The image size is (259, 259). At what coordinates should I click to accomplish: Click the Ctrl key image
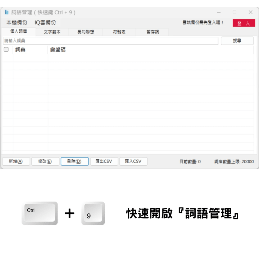tap(40, 213)
